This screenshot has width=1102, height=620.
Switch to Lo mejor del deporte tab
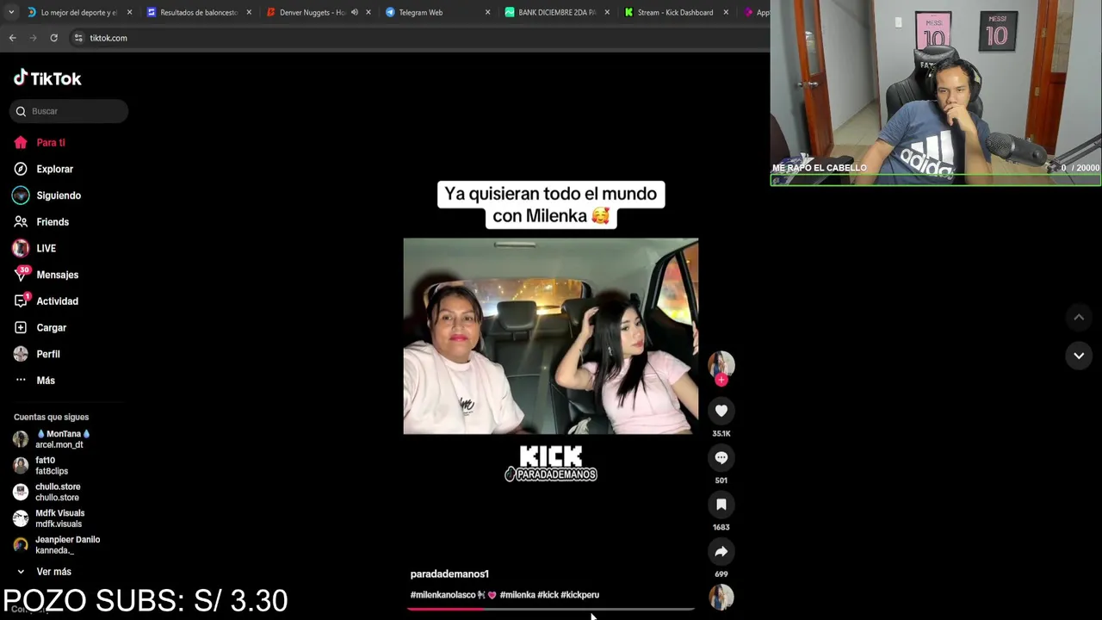point(77,12)
